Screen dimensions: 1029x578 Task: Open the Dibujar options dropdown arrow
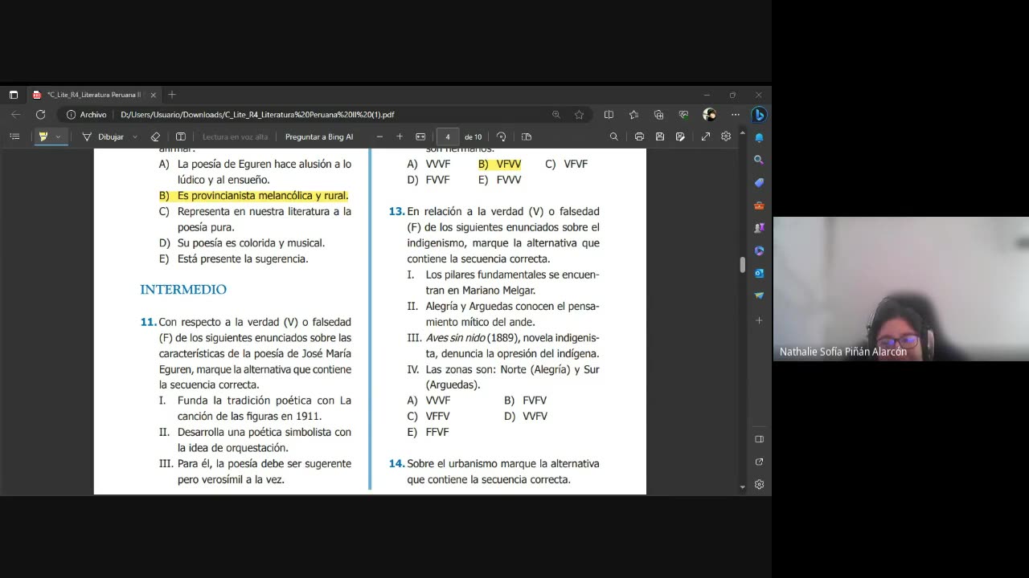[x=134, y=136]
